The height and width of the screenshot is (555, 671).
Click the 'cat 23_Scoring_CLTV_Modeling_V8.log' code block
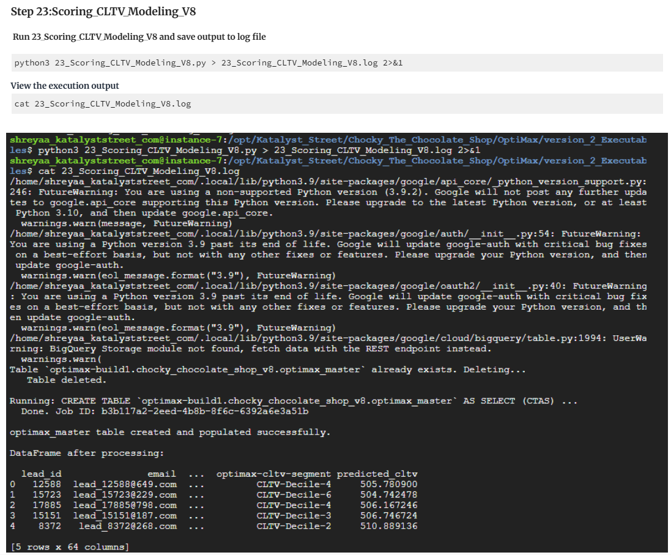tap(337, 103)
